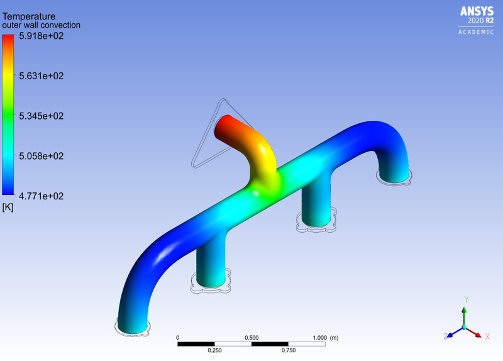Click the temperature color bar legend
503x361 pixels.
pyautogui.click(x=8, y=115)
